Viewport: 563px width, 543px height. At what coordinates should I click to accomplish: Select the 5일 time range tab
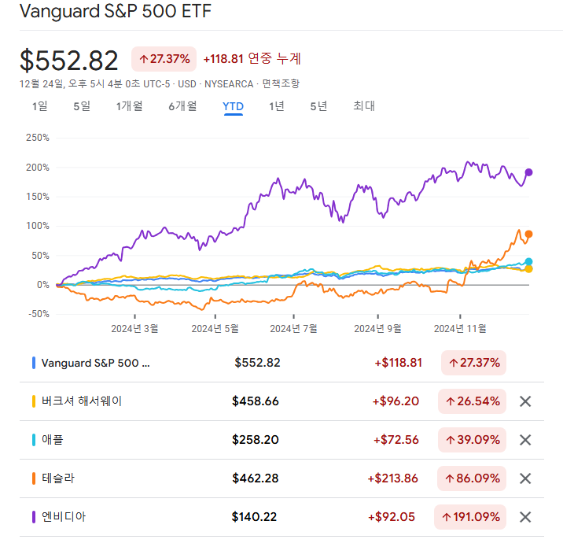click(x=82, y=107)
